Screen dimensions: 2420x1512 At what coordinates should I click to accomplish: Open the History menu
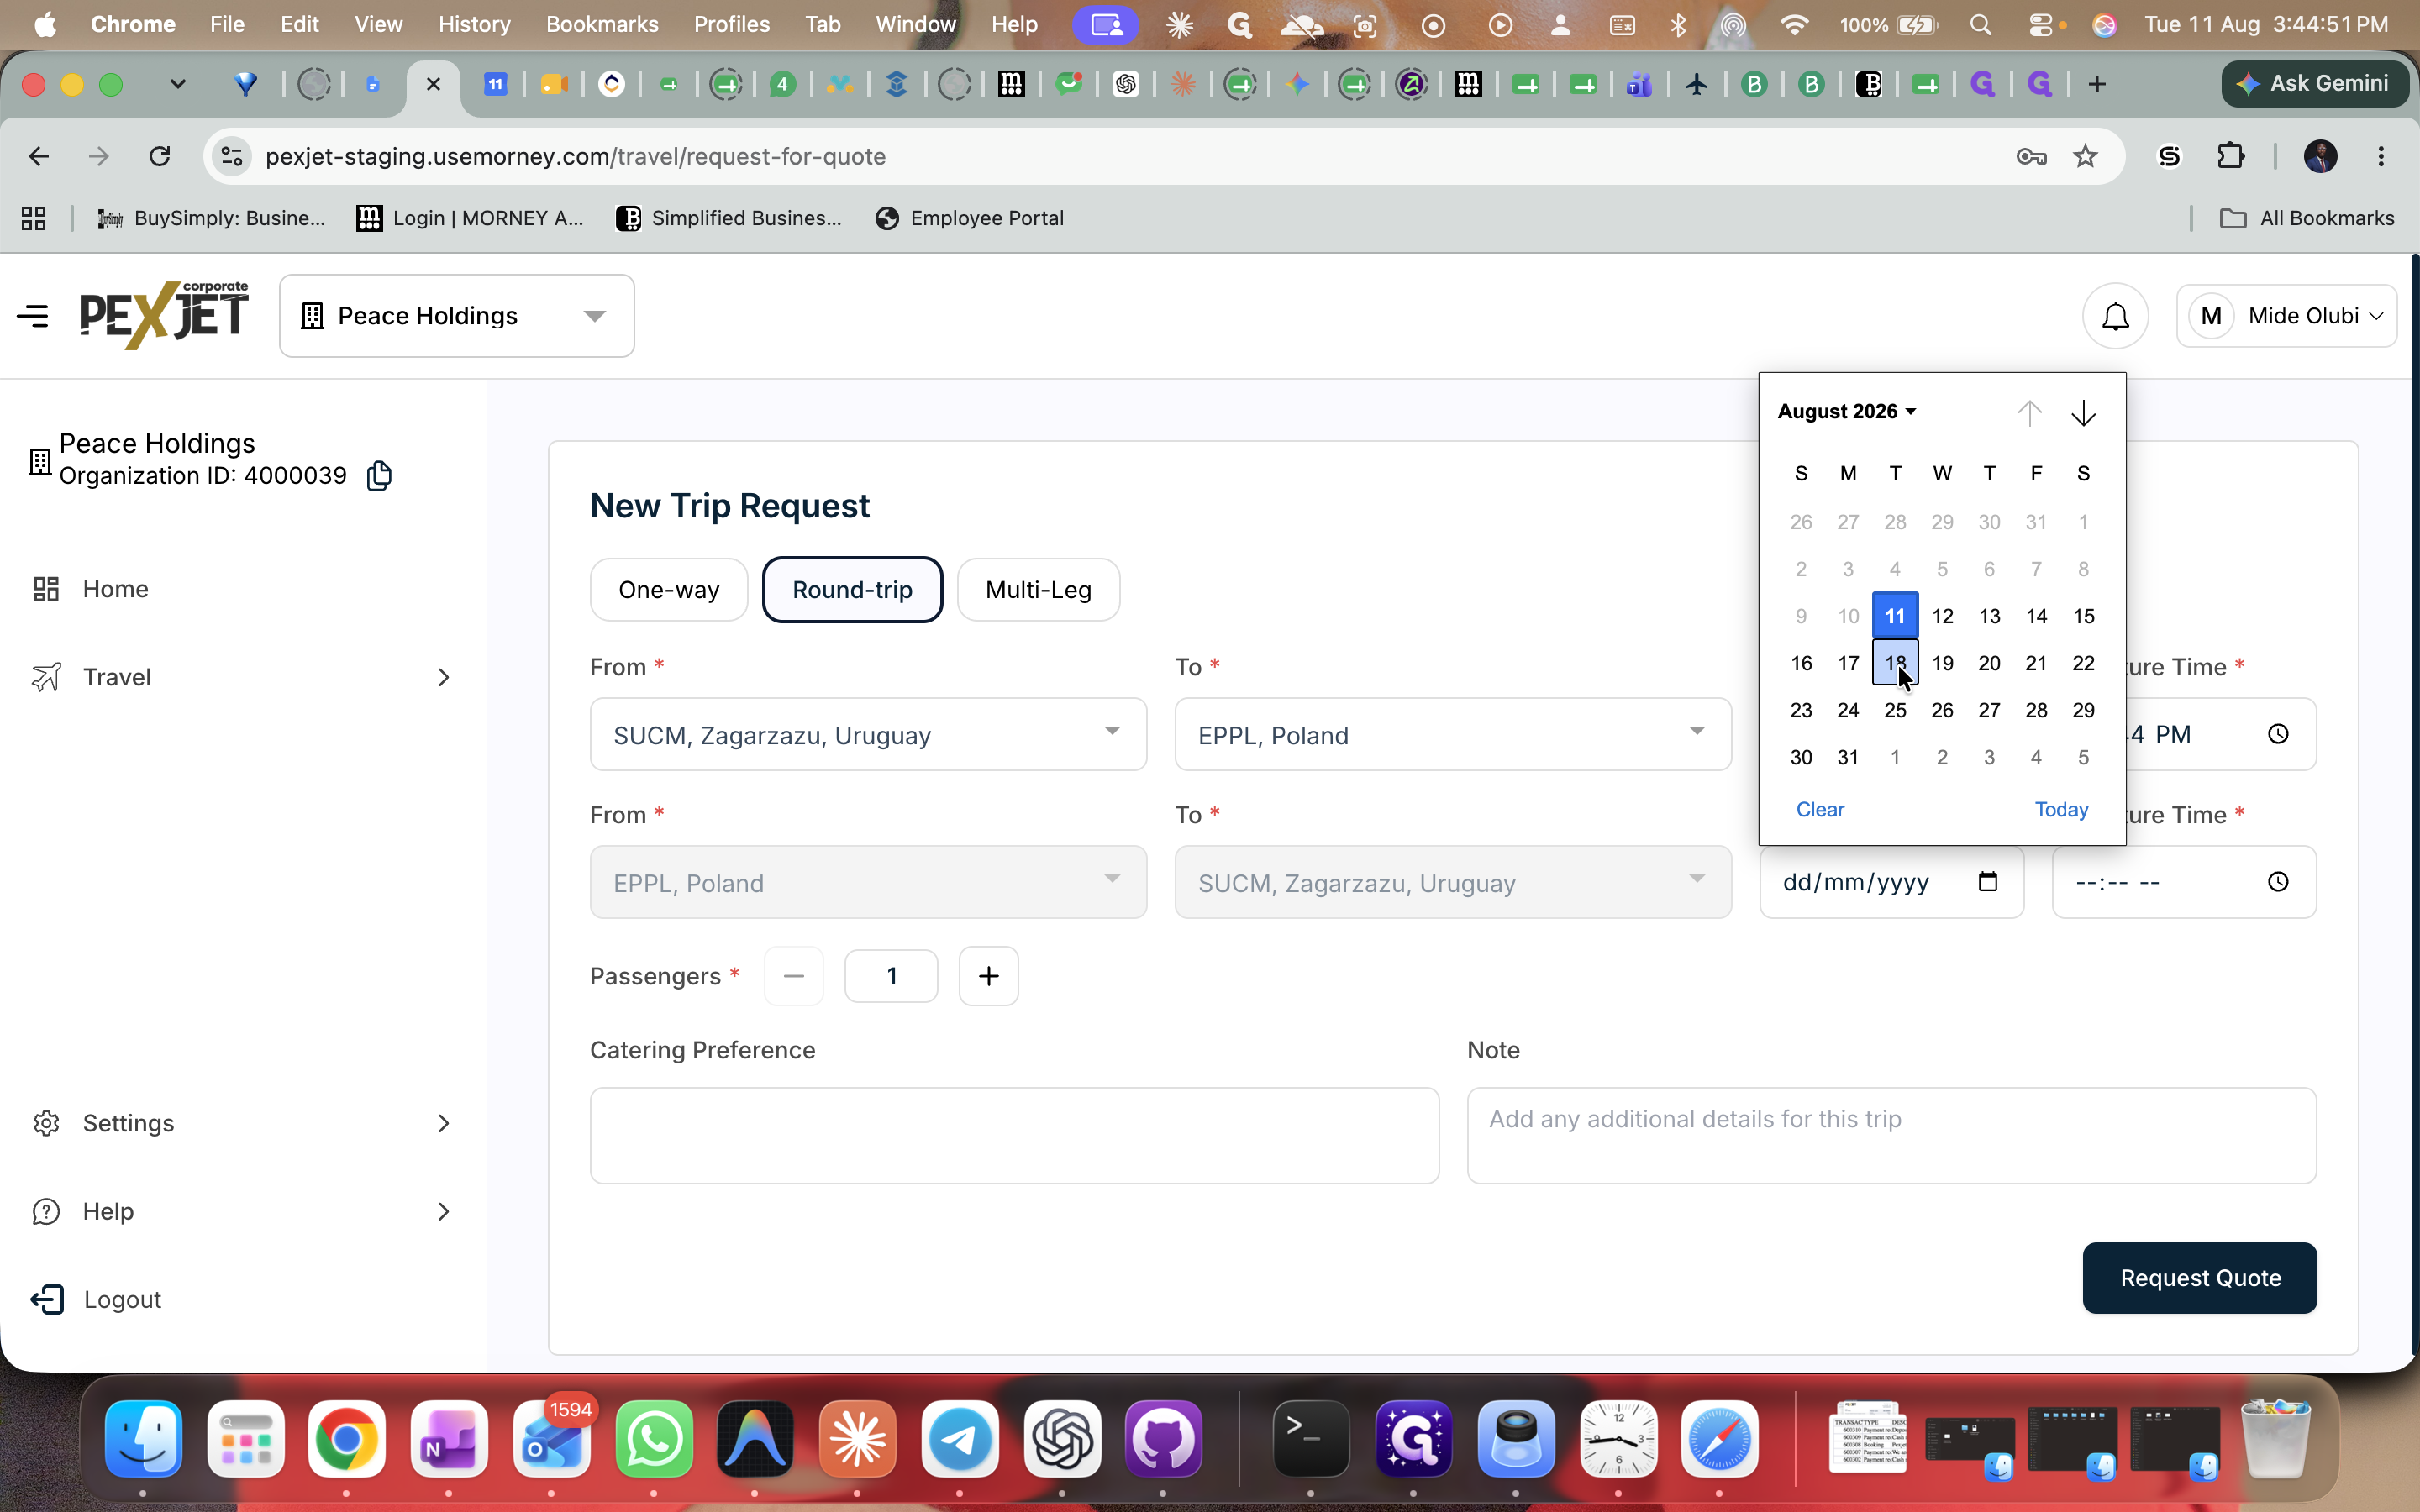474,24
